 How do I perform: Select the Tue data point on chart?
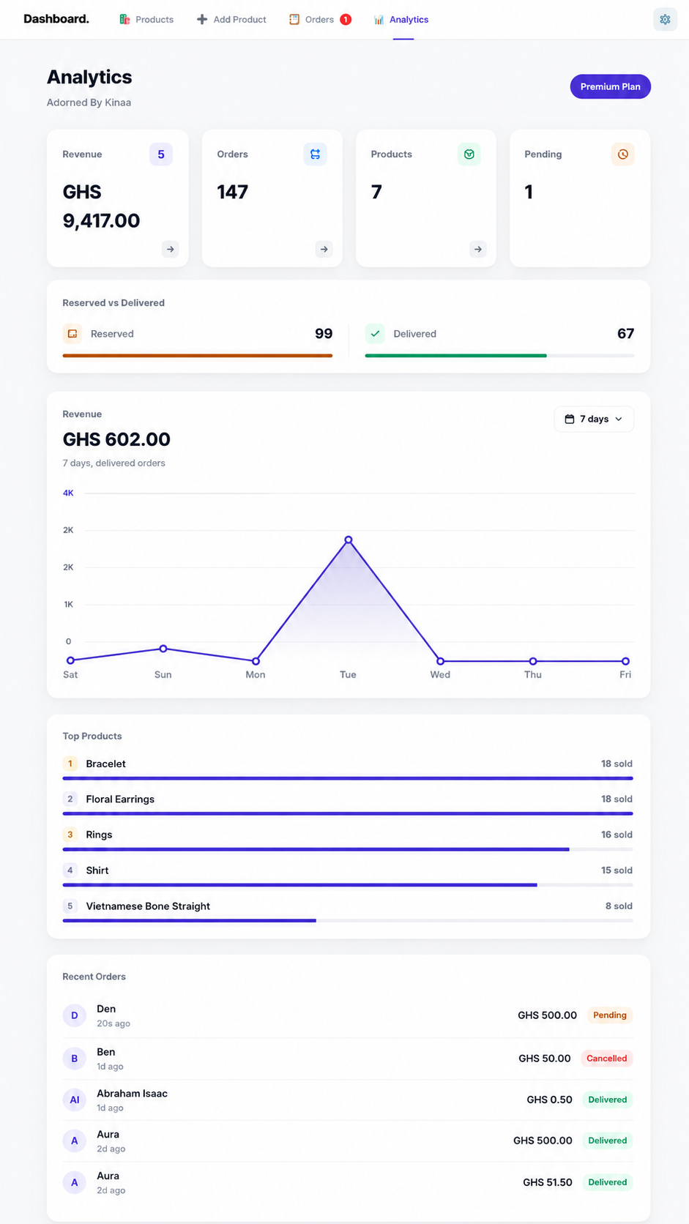349,540
